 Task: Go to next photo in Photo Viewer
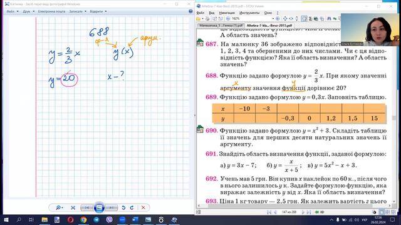click(112, 207)
